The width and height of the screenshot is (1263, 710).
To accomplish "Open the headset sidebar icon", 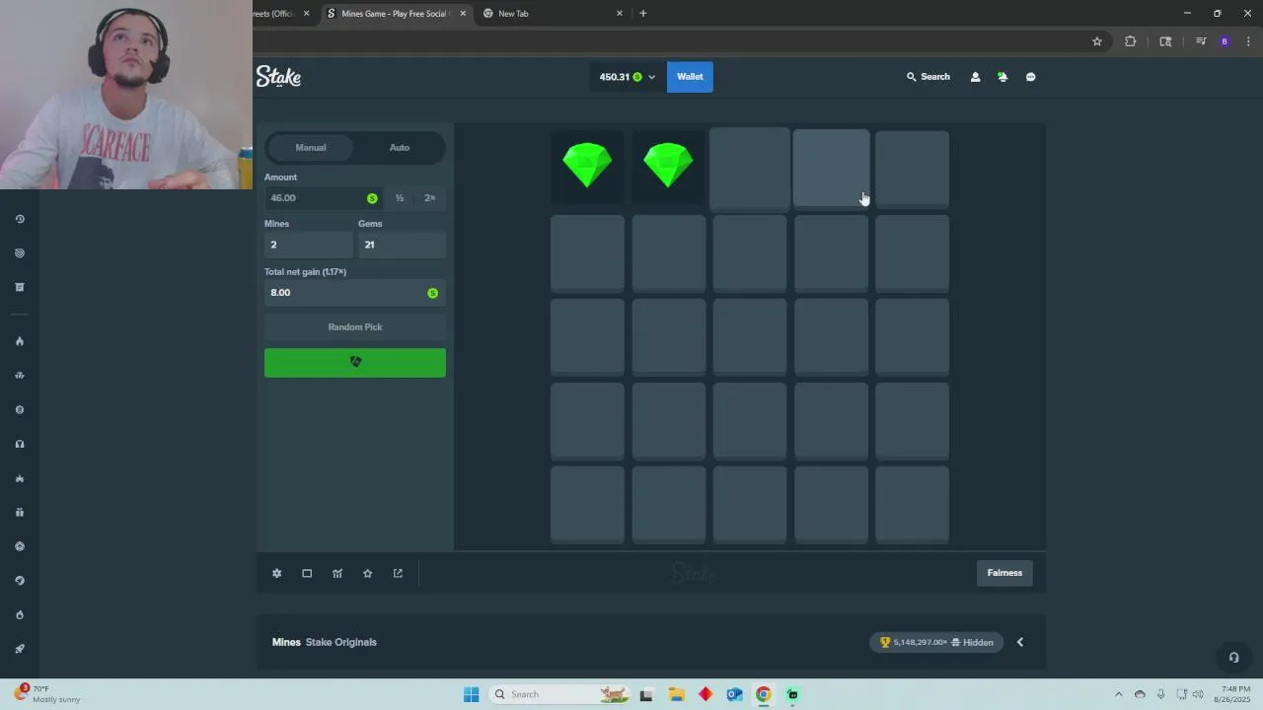I will pos(20,444).
